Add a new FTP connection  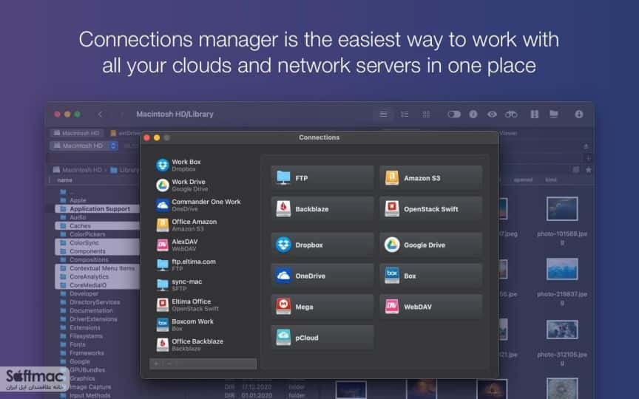click(322, 178)
